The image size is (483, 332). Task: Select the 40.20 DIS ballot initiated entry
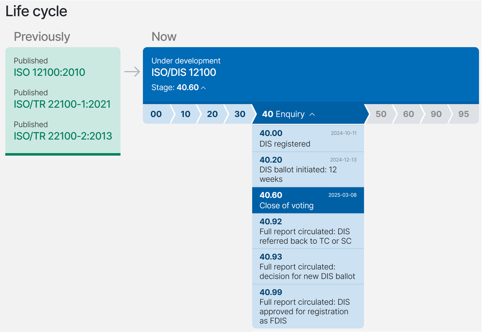point(308,169)
